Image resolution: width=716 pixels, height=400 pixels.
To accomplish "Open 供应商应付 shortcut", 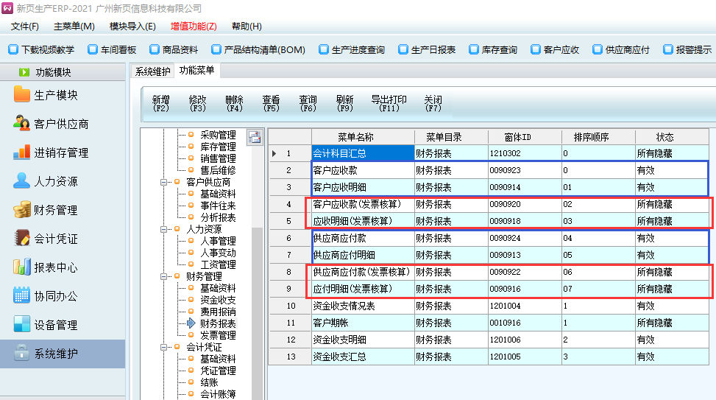I will point(621,49).
